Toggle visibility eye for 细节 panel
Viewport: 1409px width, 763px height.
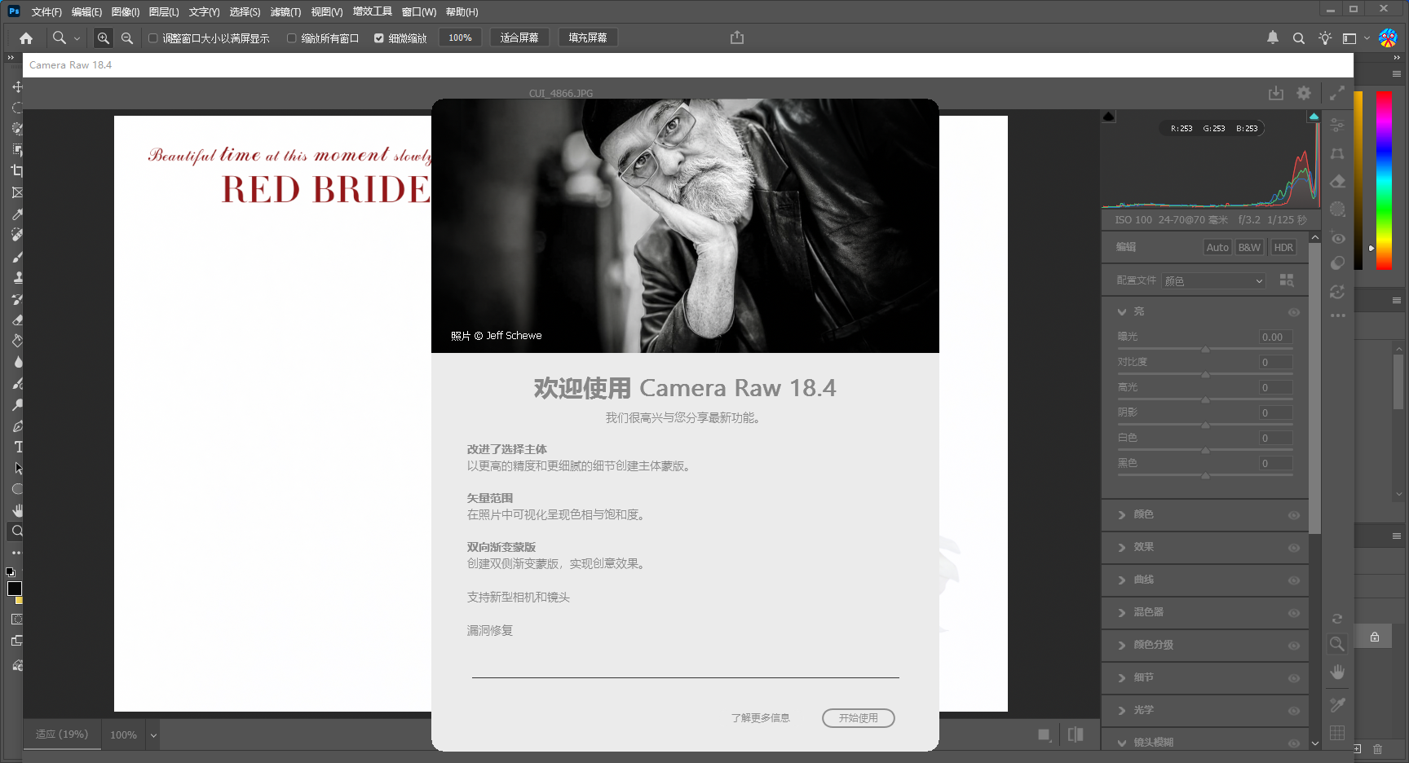pyautogui.click(x=1293, y=678)
